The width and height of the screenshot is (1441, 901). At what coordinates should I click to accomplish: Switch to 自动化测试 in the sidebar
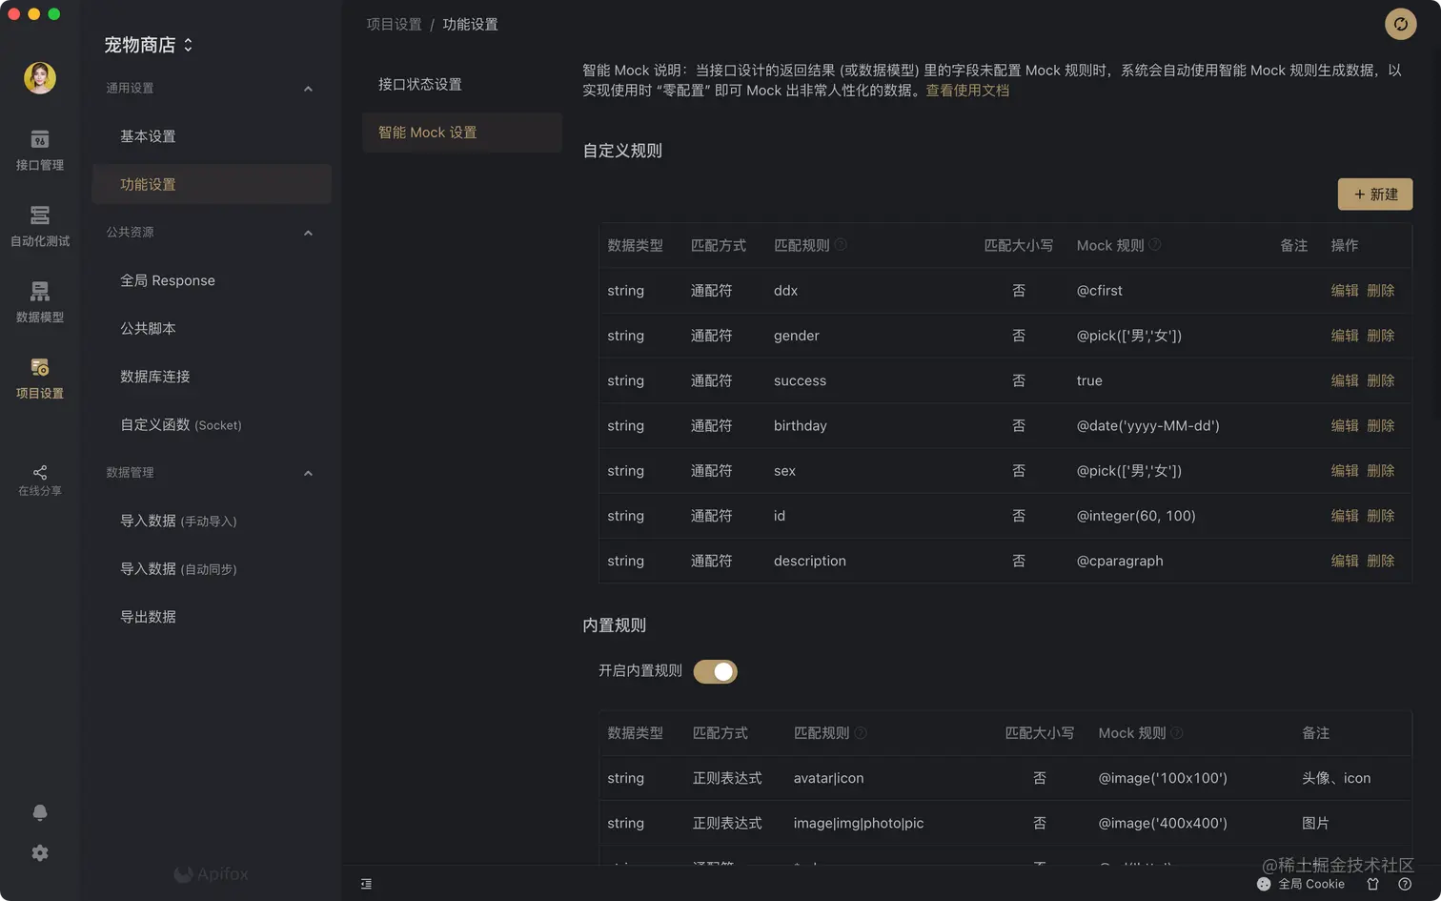(x=39, y=227)
